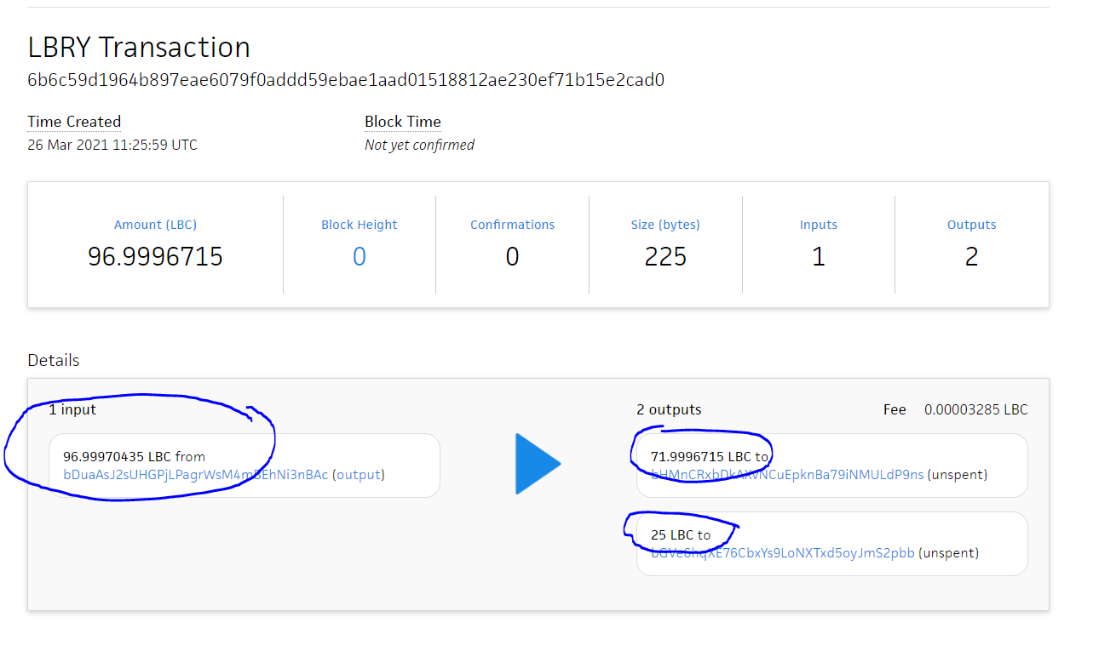Click the Block Height label
The image size is (1093, 657).
pos(360,225)
